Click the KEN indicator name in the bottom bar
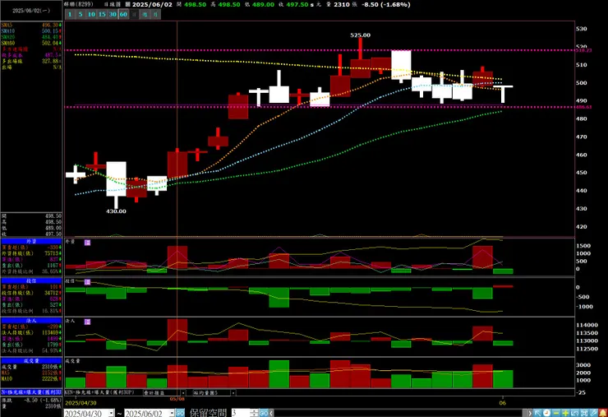The height and width of the screenshot is (417, 608). (x=99, y=392)
